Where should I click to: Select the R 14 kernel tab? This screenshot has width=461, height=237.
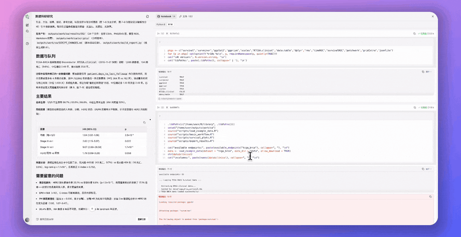tap(170, 24)
